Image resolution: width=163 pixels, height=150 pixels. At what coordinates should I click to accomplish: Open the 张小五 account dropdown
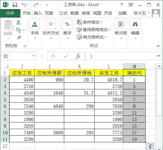[x=149, y=13]
